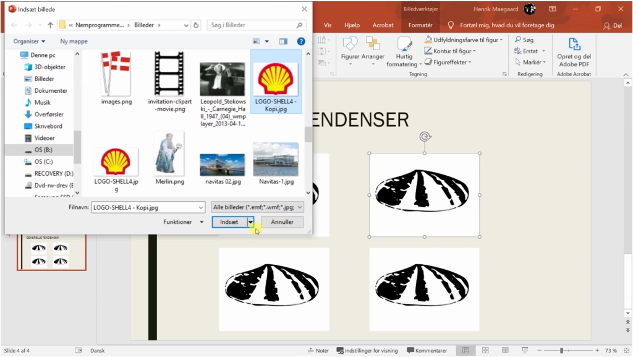The width and height of the screenshot is (633, 357).
Task: Refresh the Billeder folder listing
Action: 196,25
